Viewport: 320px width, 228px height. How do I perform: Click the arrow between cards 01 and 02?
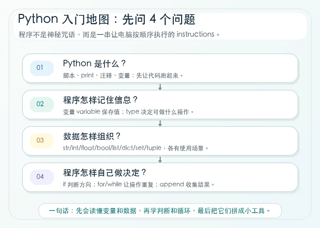(x=160, y=87)
